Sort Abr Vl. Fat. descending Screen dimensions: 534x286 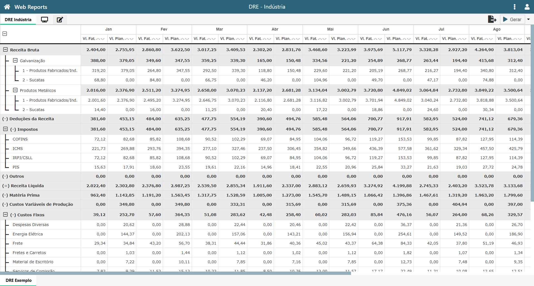point(269,39)
